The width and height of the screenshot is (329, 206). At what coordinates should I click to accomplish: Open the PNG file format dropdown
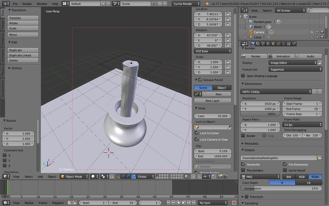(260, 177)
